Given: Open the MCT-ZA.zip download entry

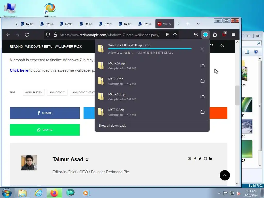Looking at the screenshot, I should click(x=146, y=66).
